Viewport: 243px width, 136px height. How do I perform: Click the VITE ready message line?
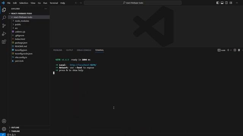coord(73,60)
